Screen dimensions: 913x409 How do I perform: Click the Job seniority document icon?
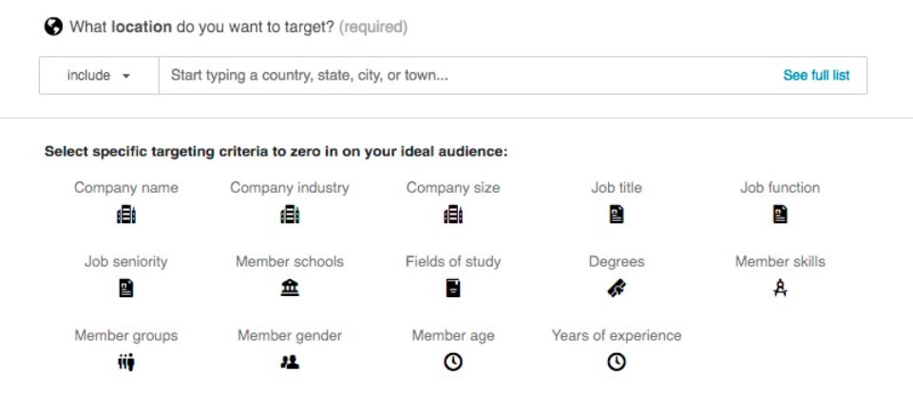[125, 288]
